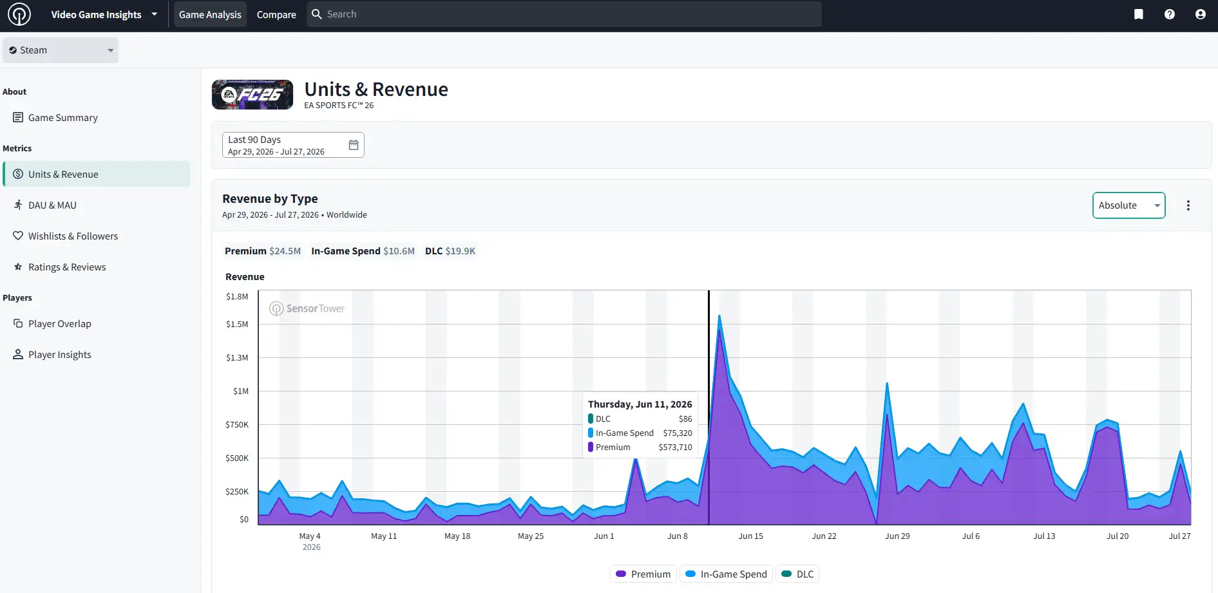Click the Jul 27 x-axis date label
1218x593 pixels.
coord(1179,536)
